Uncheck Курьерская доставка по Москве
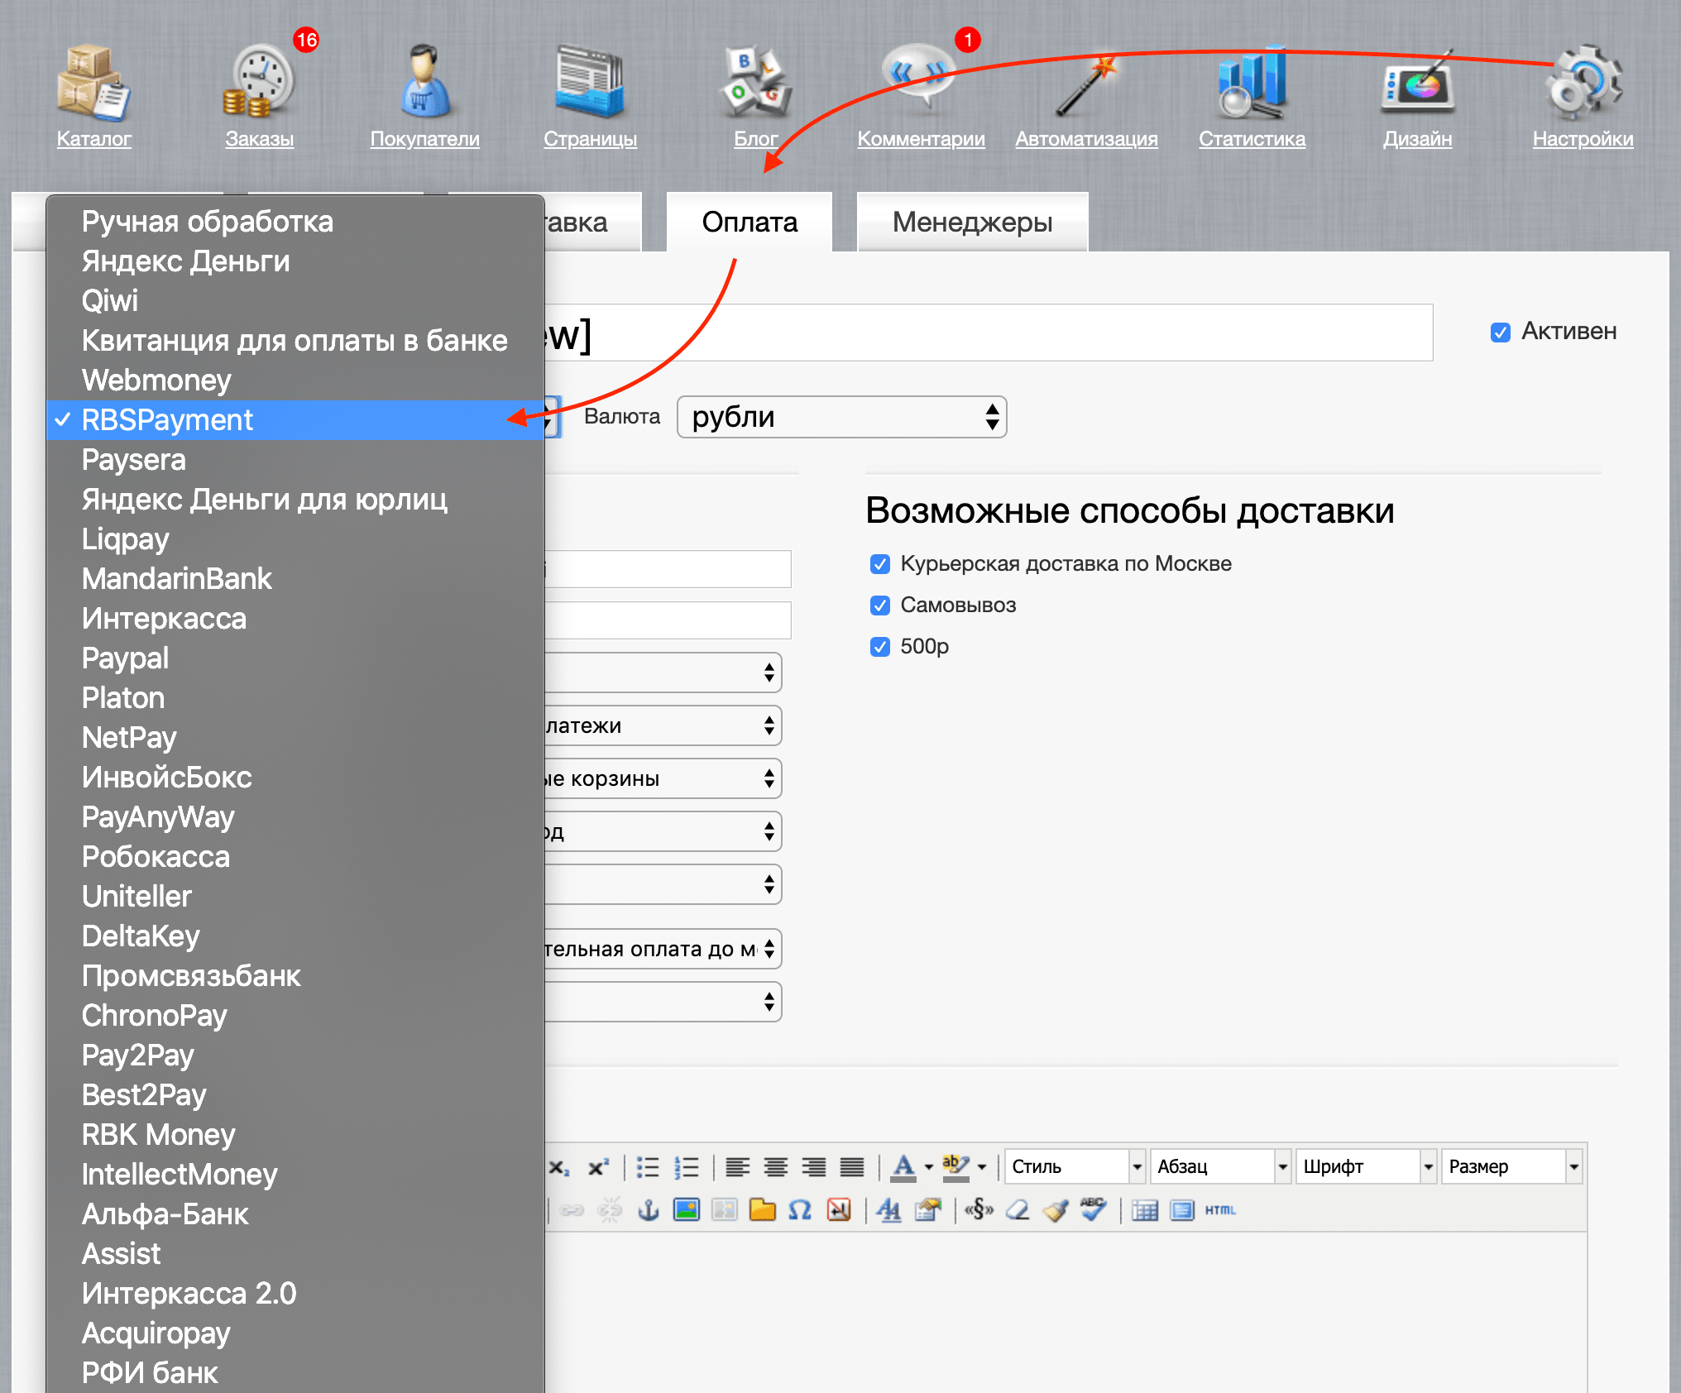The width and height of the screenshot is (1681, 1393). pyautogui.click(x=879, y=563)
